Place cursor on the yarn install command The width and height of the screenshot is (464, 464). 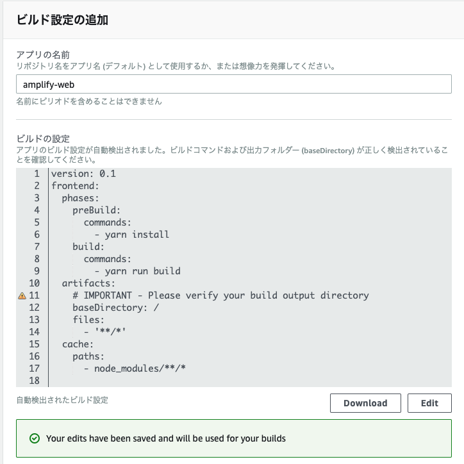pyautogui.click(x=137, y=235)
